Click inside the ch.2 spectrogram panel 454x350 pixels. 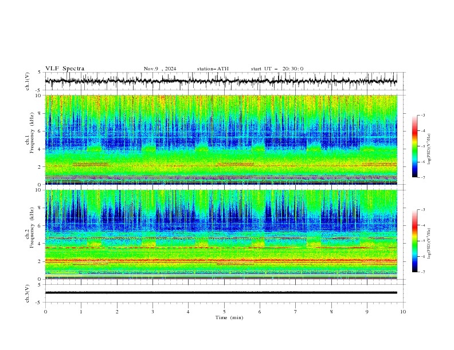coord(221,234)
